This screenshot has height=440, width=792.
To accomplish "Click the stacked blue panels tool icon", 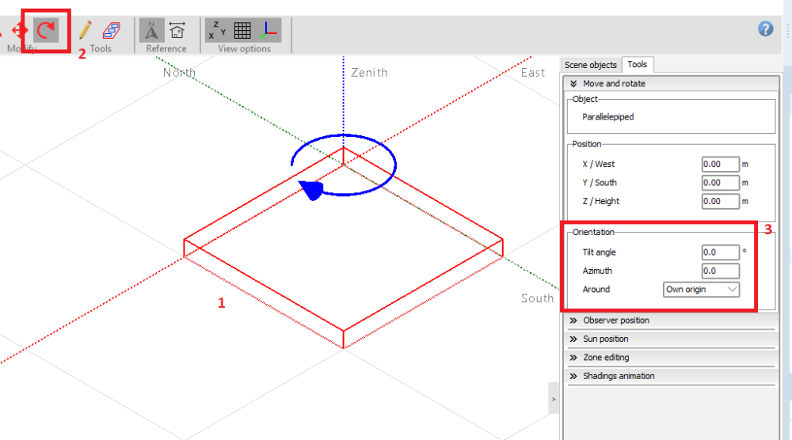I will tap(112, 31).
